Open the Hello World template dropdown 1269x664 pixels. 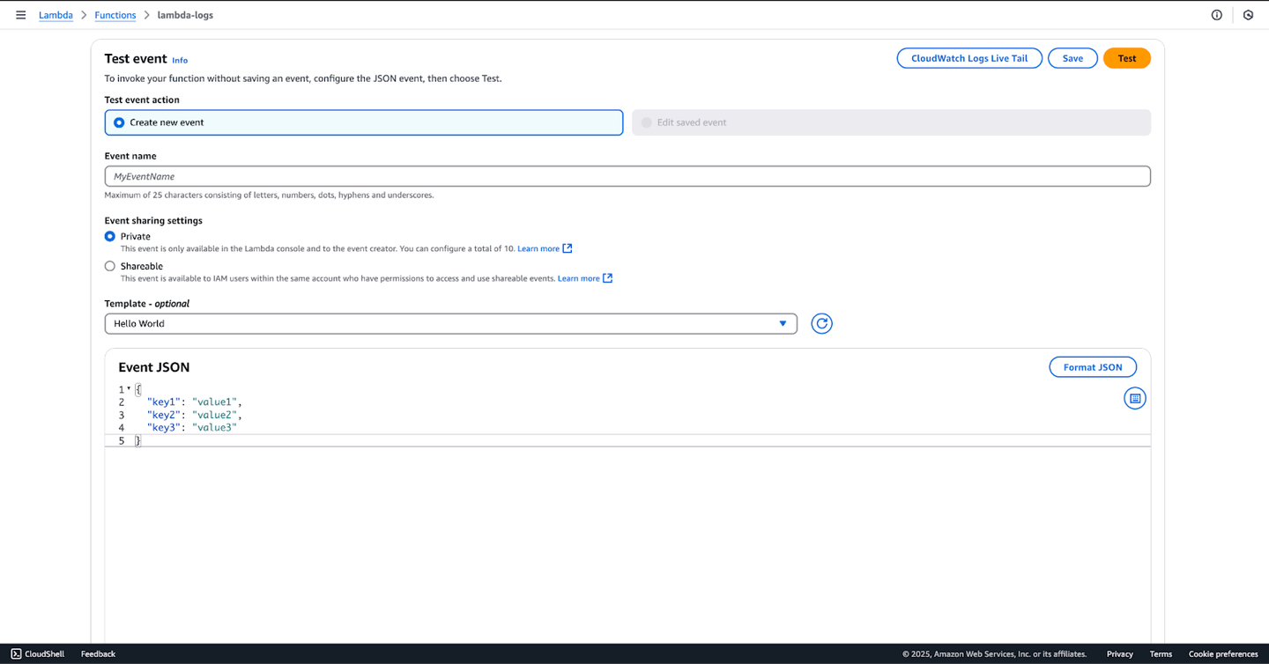pos(450,324)
